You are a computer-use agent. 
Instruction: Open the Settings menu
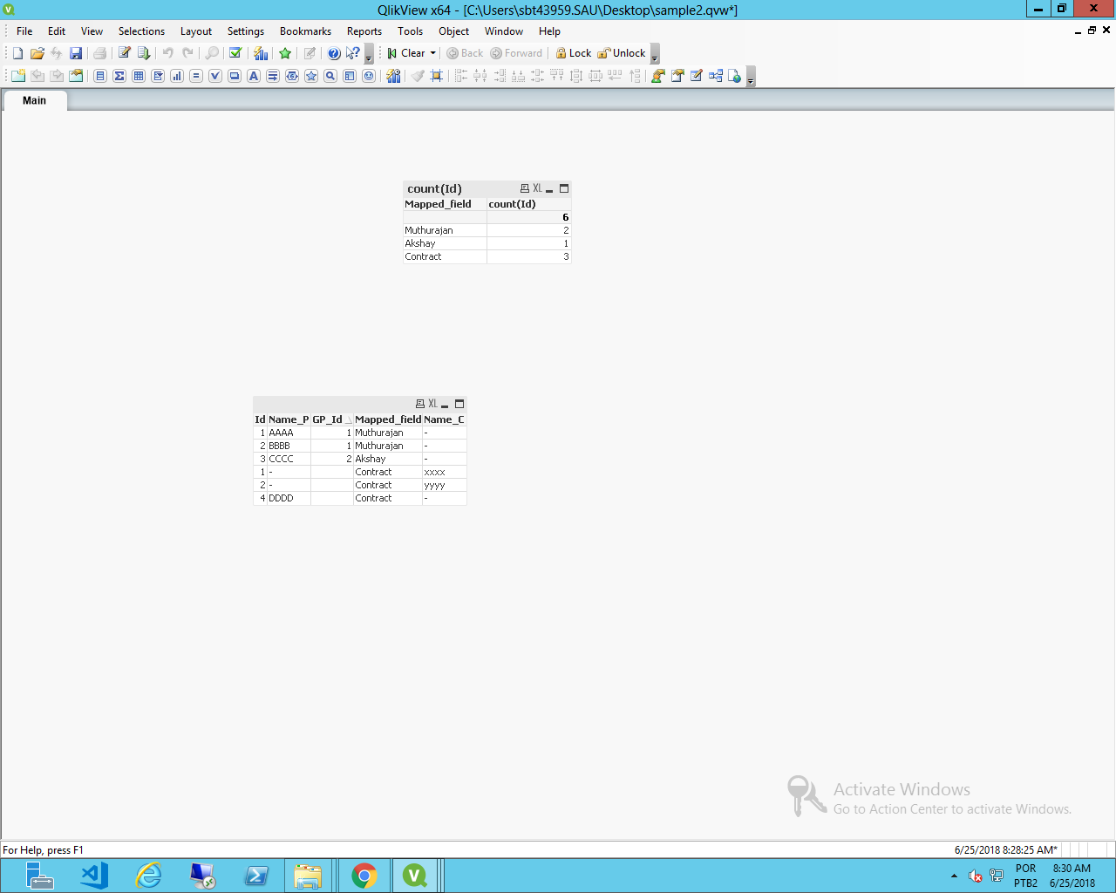(246, 31)
